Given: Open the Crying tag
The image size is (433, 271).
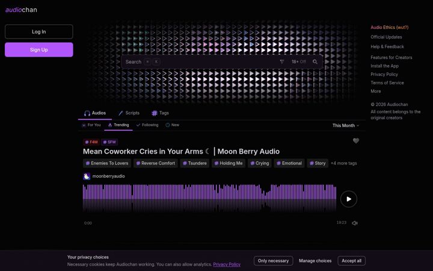Looking at the screenshot, I should [260, 163].
